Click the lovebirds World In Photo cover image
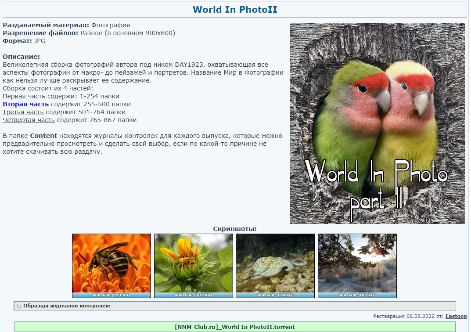The height and width of the screenshot is (332, 471). tap(377, 123)
